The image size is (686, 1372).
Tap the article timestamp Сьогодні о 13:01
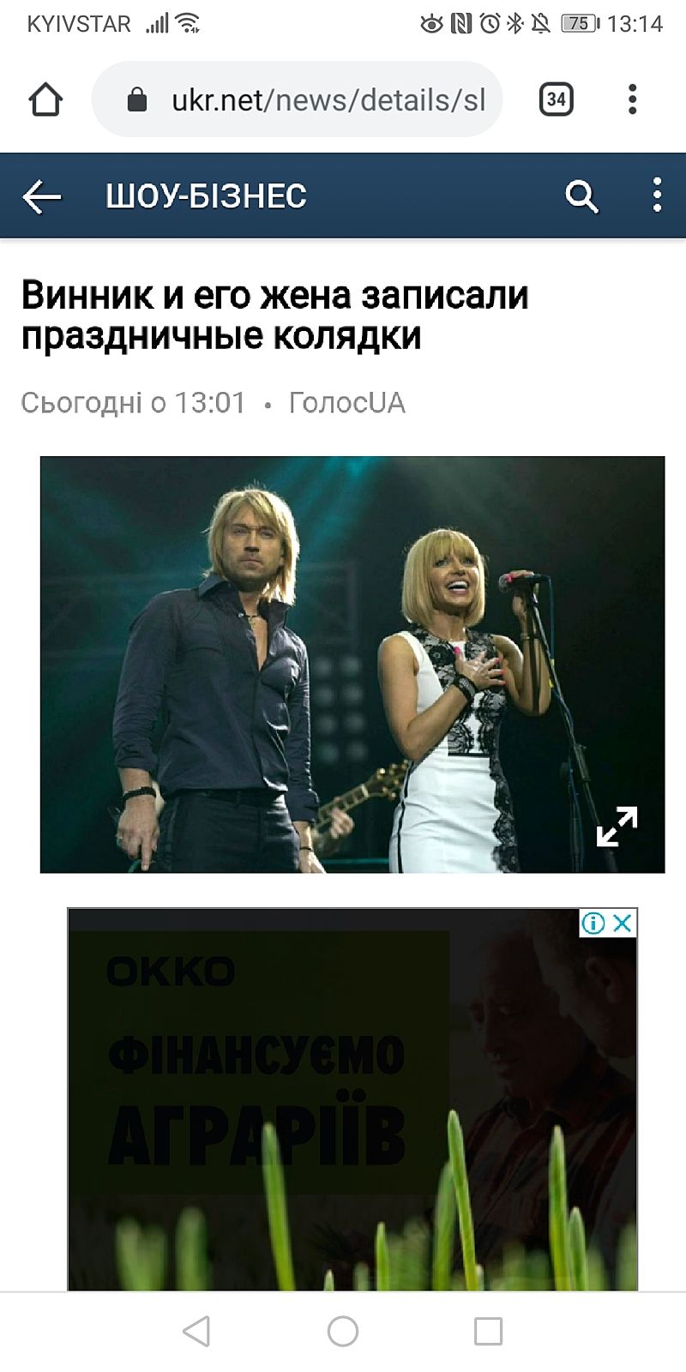click(x=133, y=402)
